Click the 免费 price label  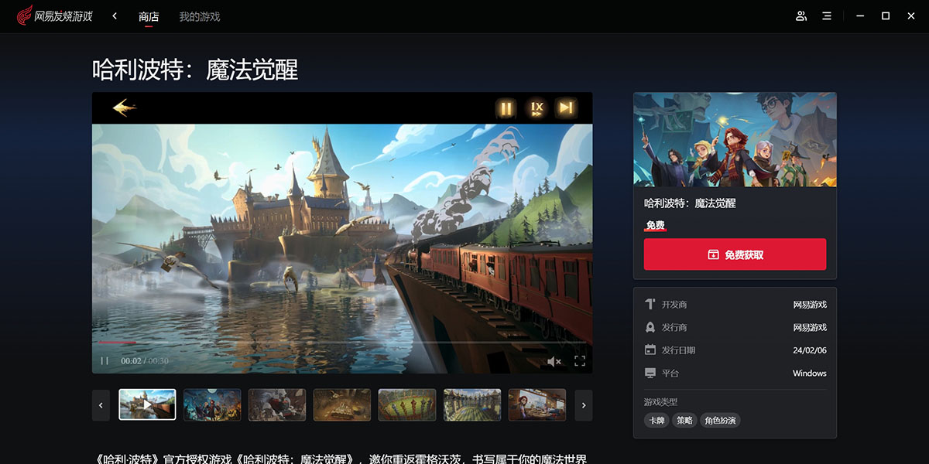click(655, 225)
